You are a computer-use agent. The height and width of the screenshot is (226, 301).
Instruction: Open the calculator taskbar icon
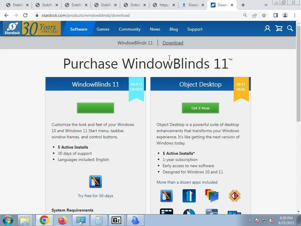[99, 220]
